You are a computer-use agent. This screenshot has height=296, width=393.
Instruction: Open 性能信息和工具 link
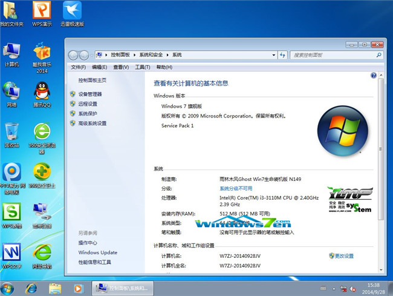[x=95, y=262]
